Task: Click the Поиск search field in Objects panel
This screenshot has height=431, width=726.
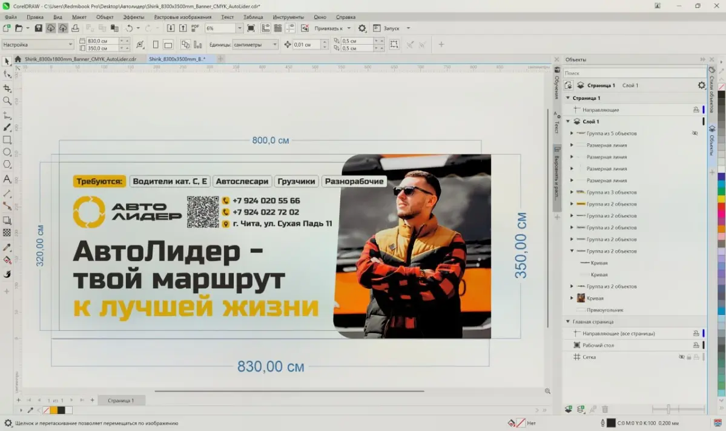Action: tap(633, 73)
